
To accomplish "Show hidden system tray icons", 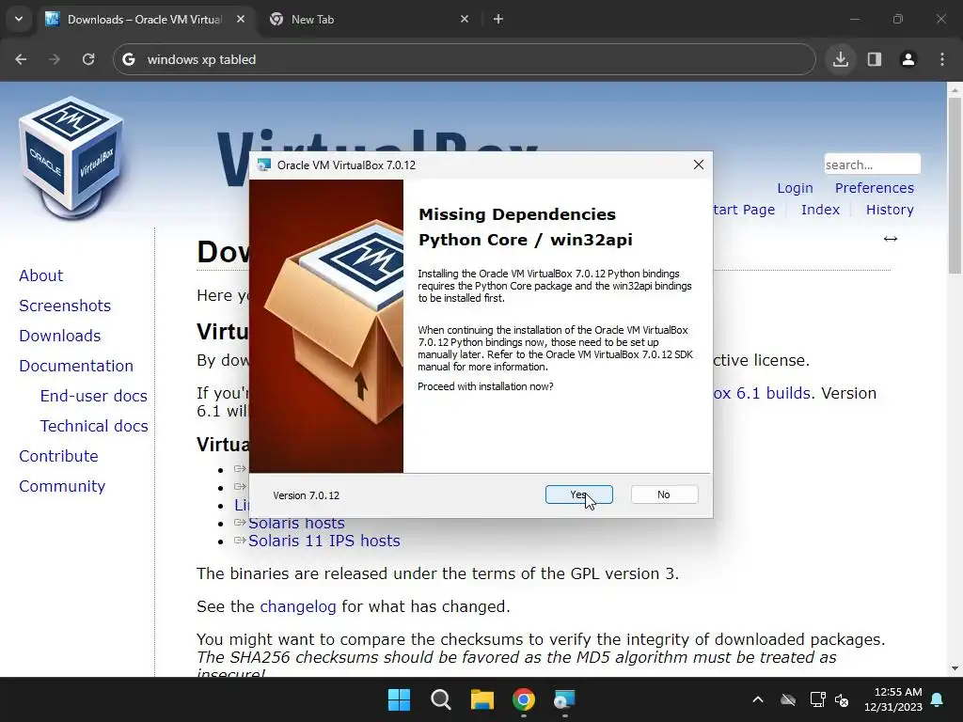I will [758, 699].
